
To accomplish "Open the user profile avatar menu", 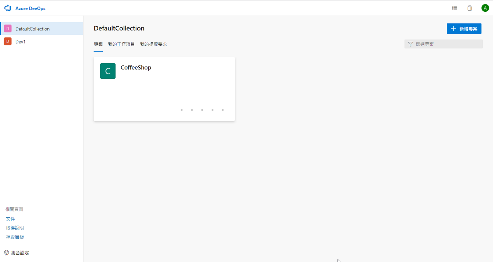I will [x=485, y=7].
